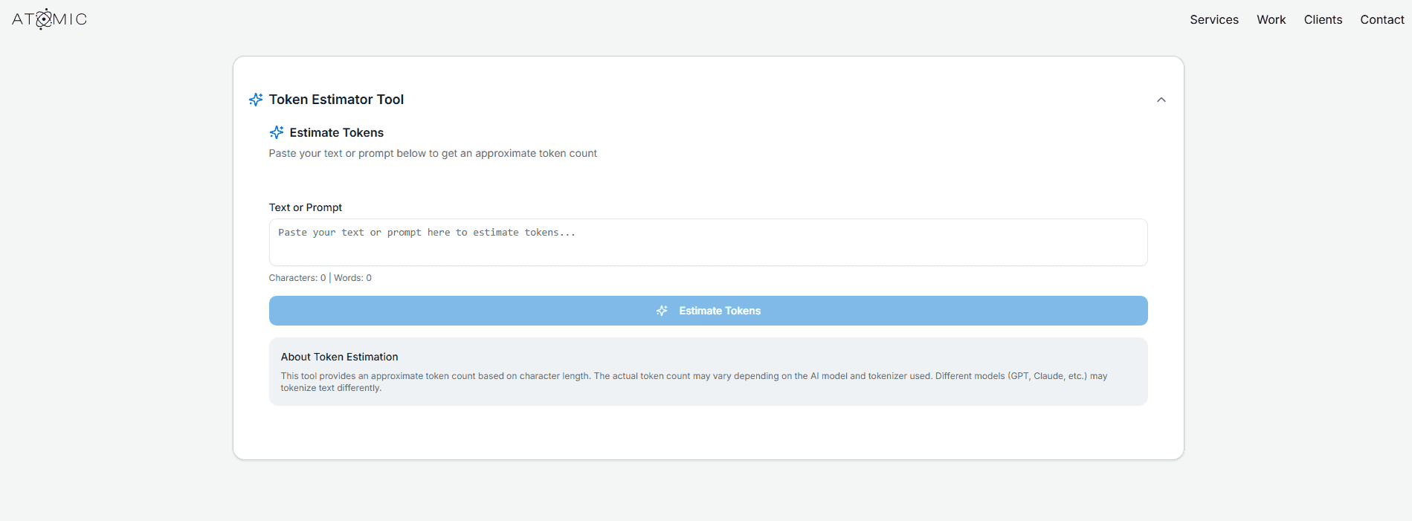Click the Words: 0 counter
The width and height of the screenshot is (1412, 521).
(352, 278)
